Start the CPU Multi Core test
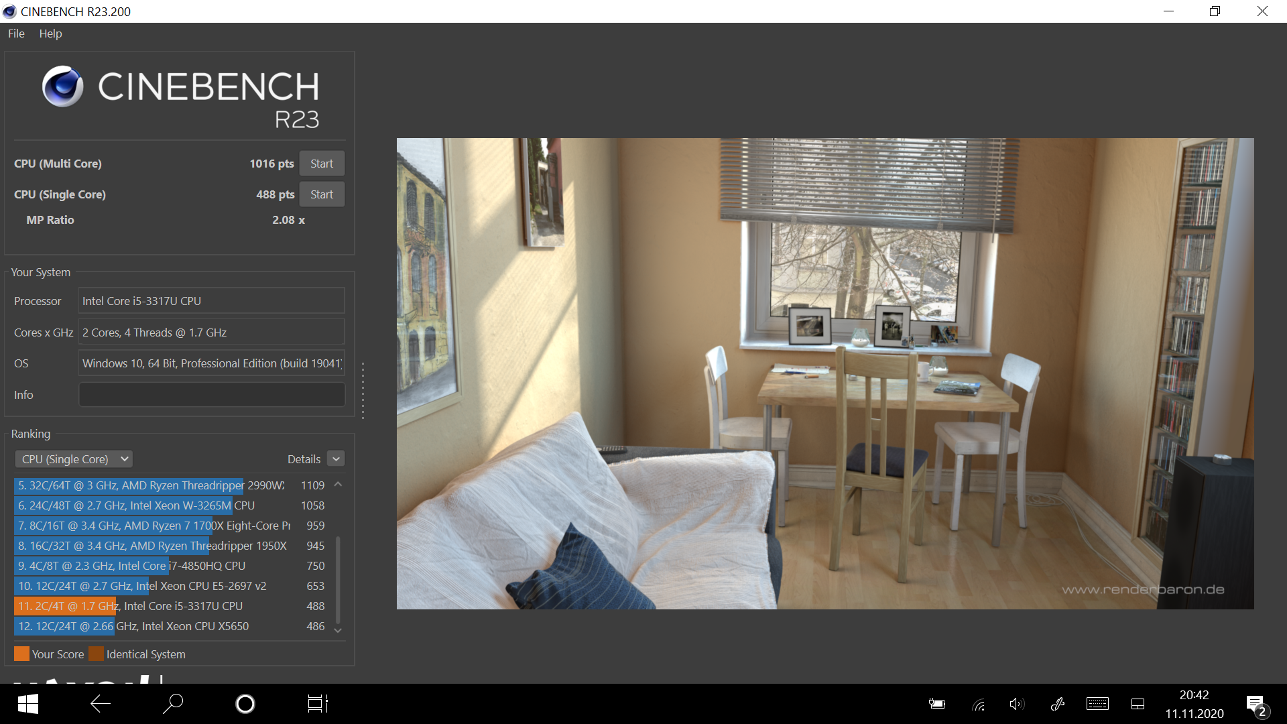This screenshot has width=1287, height=724. tap(322, 164)
